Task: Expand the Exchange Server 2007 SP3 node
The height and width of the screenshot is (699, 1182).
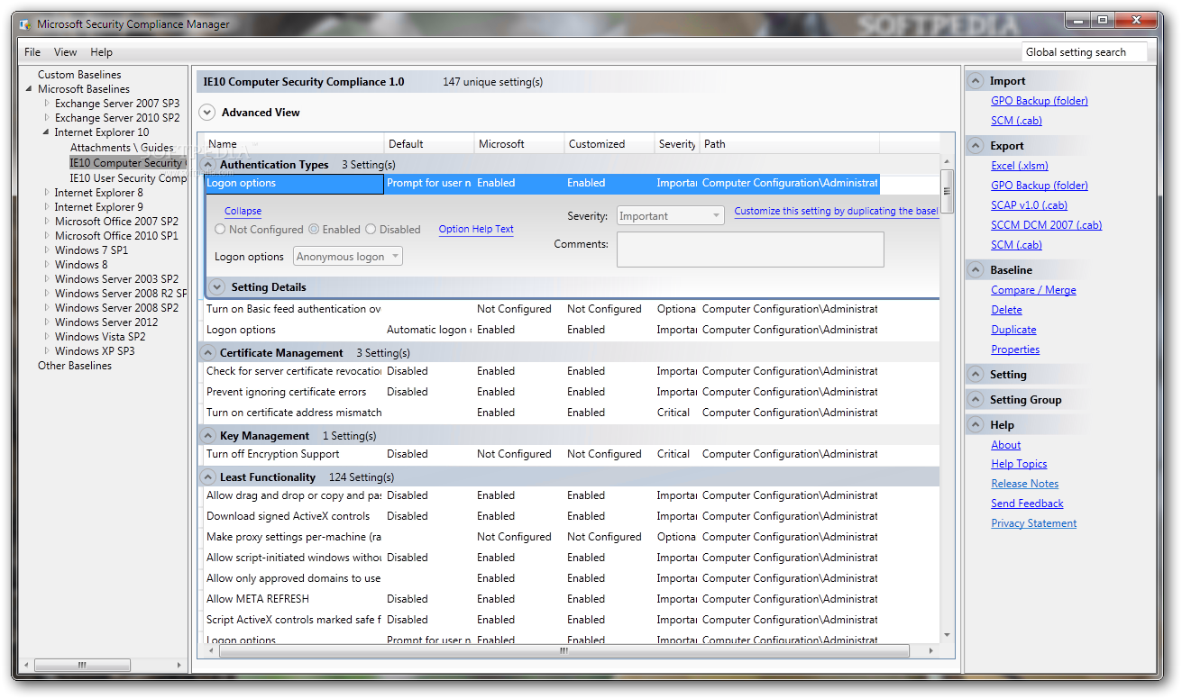Action: tap(47, 104)
